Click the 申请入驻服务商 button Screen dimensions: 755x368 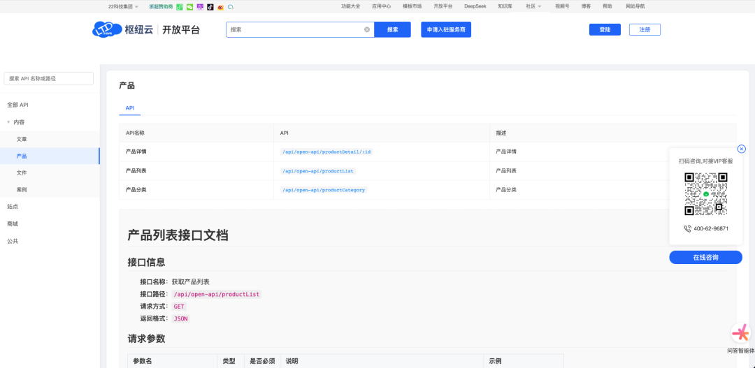[x=445, y=29]
